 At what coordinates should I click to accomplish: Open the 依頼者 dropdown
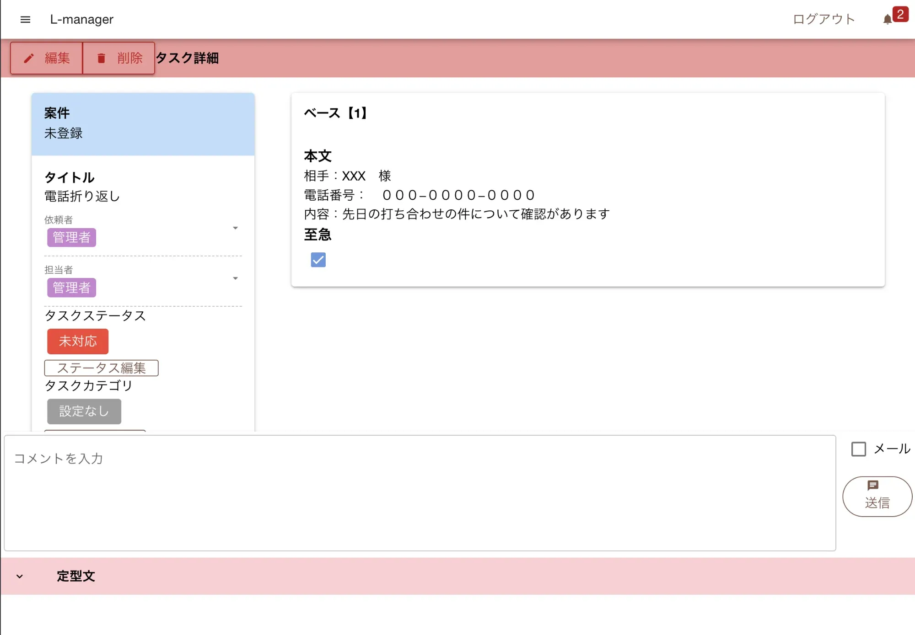click(235, 228)
